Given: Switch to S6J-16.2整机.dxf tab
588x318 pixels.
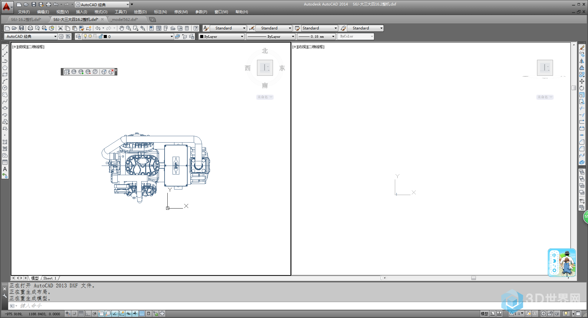Looking at the screenshot, I should coord(26,19).
